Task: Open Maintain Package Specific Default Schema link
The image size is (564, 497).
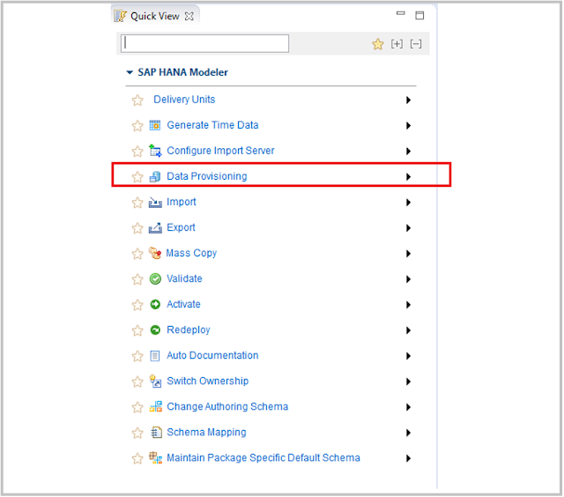Action: pyautogui.click(x=263, y=458)
